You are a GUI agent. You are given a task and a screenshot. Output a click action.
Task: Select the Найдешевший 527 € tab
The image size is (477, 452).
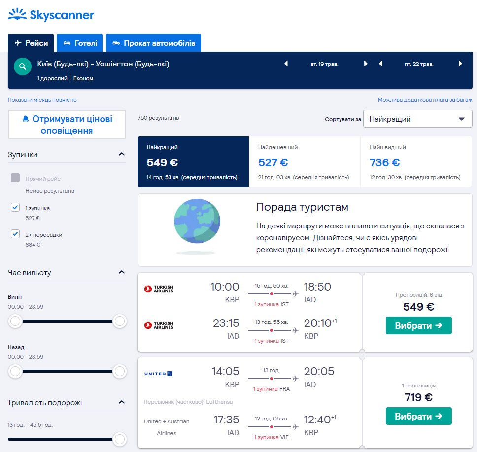pos(305,161)
